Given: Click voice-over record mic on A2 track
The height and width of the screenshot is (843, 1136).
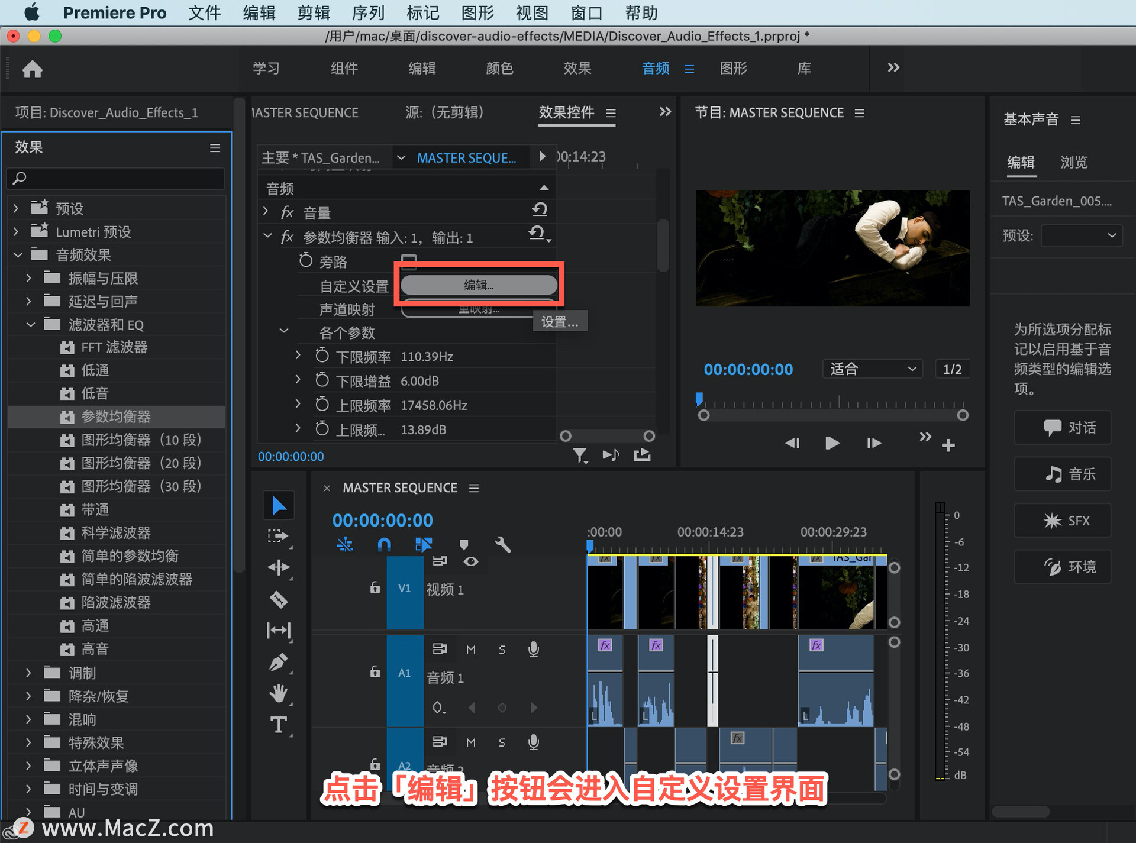Looking at the screenshot, I should click(x=533, y=742).
